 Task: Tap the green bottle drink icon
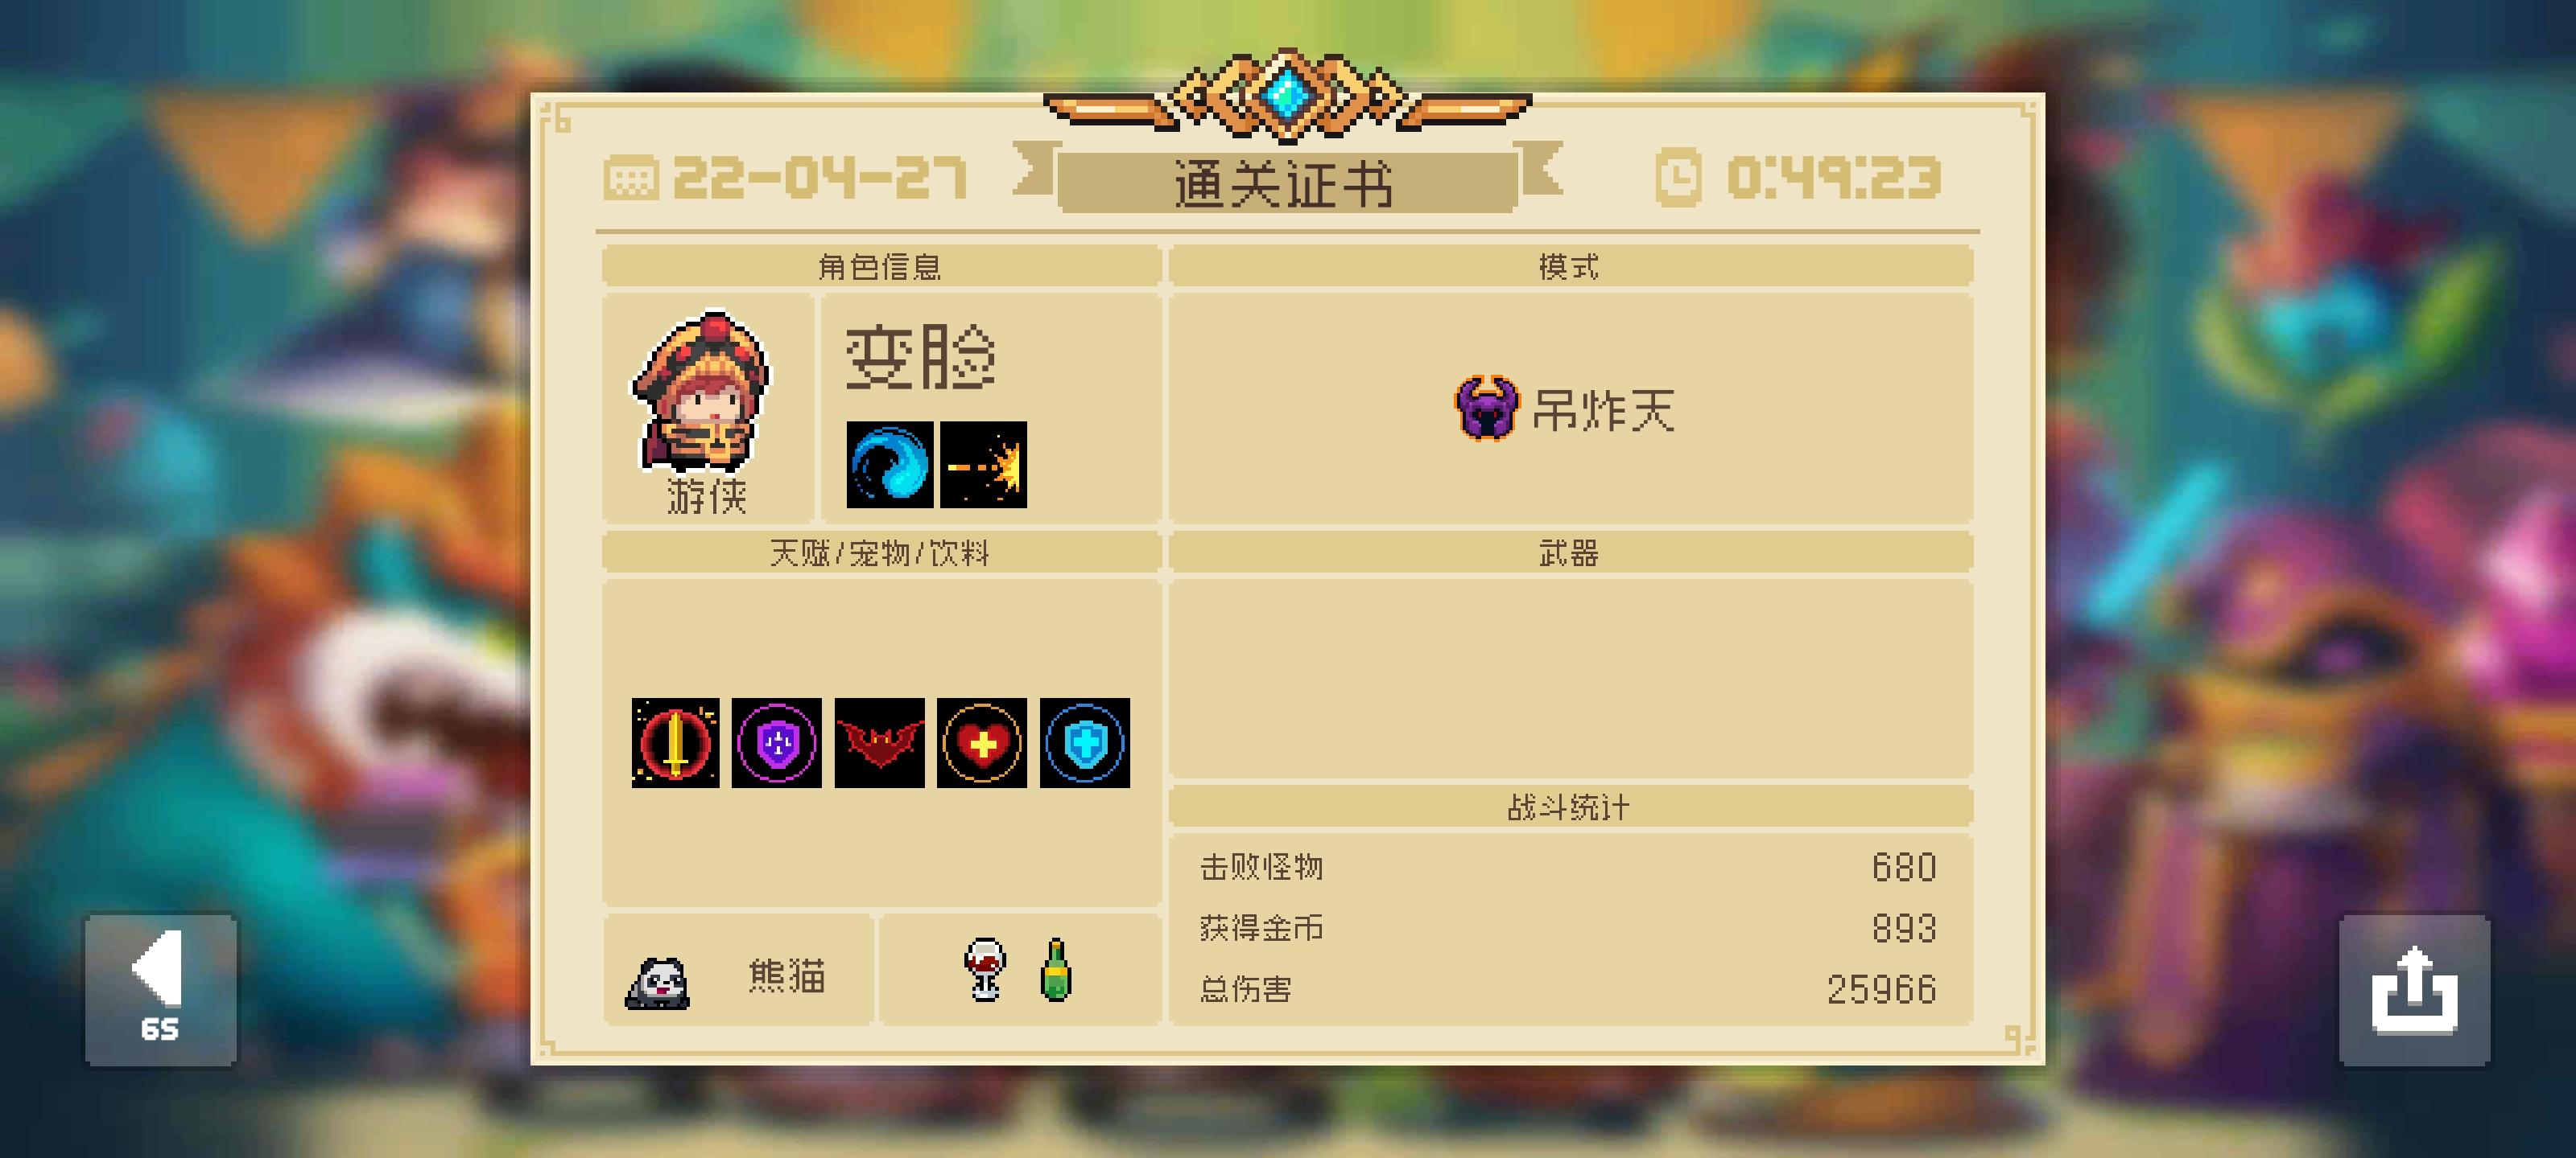(1056, 969)
